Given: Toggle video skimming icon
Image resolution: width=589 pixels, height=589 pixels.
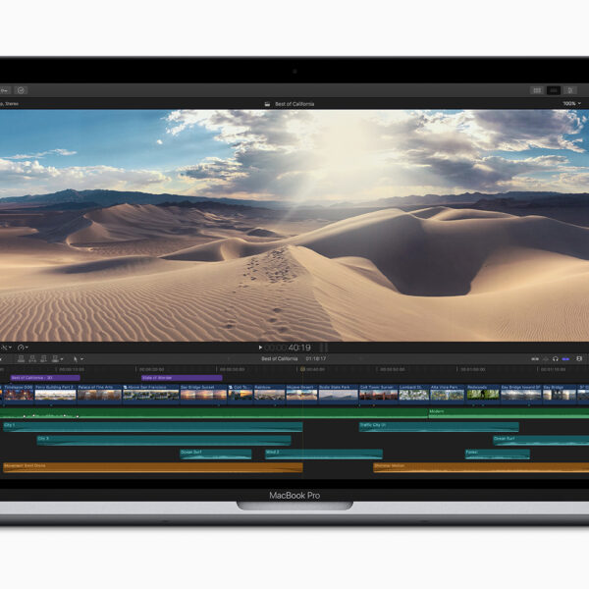Looking at the screenshot, I should [535, 359].
